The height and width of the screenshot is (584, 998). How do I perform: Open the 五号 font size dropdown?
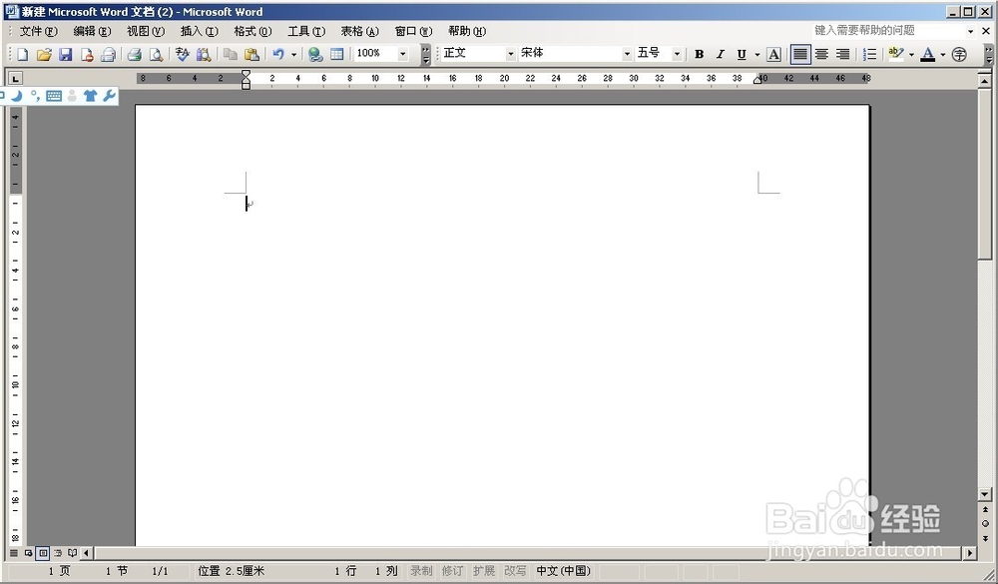point(678,54)
